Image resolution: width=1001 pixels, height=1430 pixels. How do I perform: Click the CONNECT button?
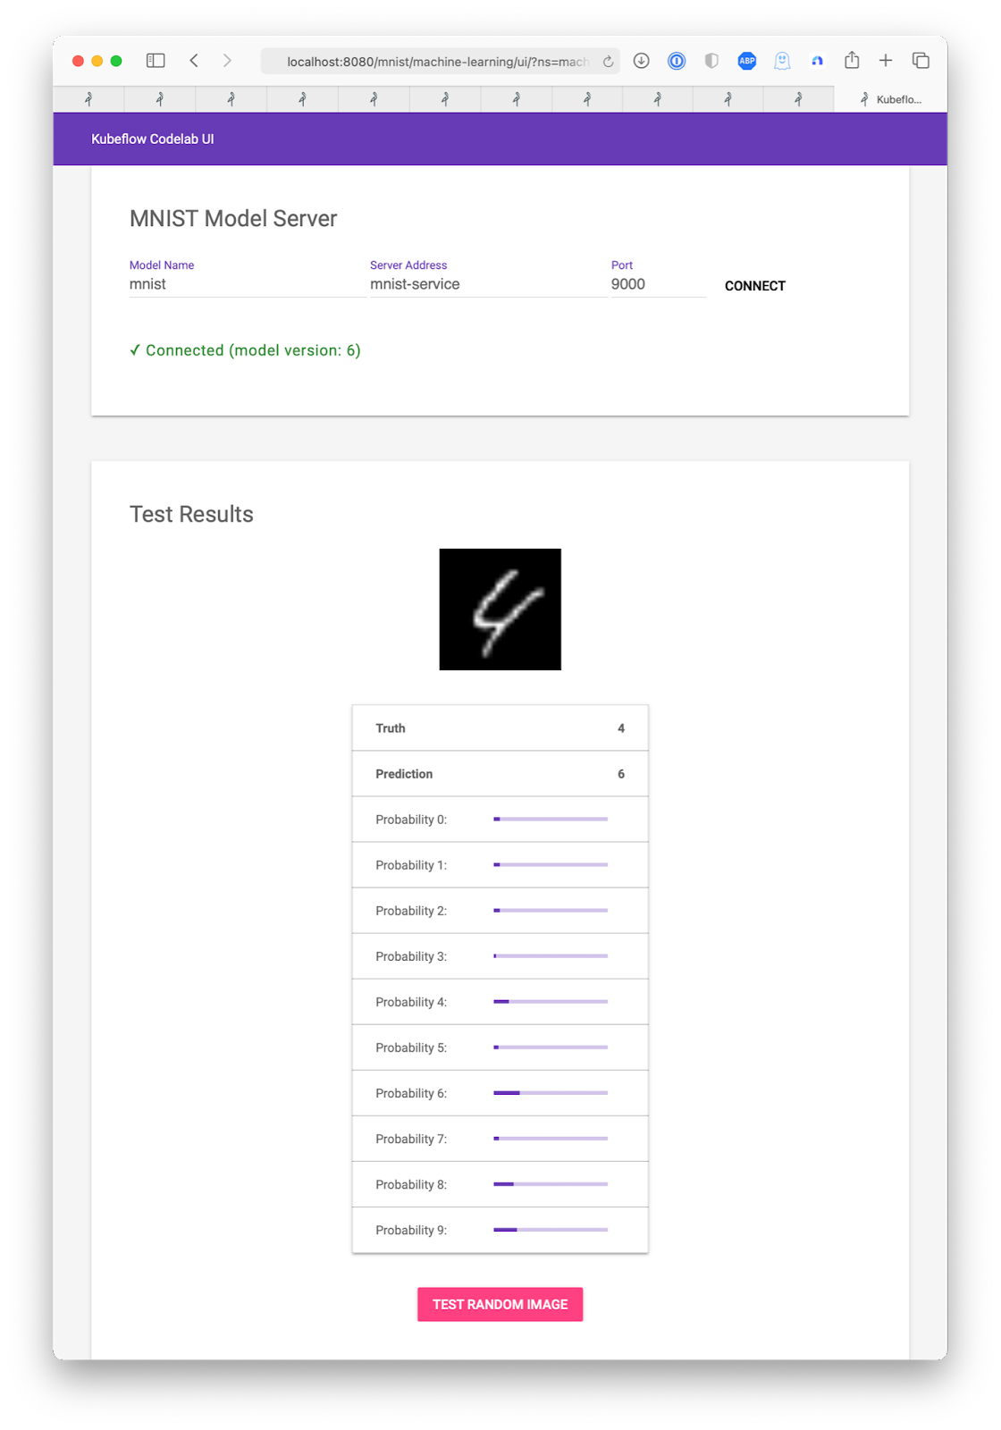(755, 286)
